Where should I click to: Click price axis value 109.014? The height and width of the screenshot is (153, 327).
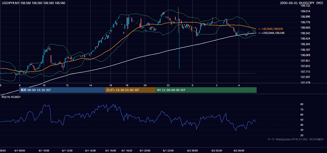305,11
